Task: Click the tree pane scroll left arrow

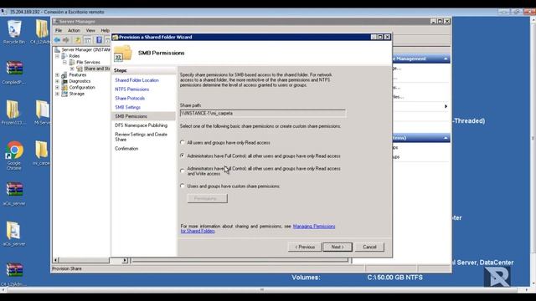Action: tap(56, 260)
